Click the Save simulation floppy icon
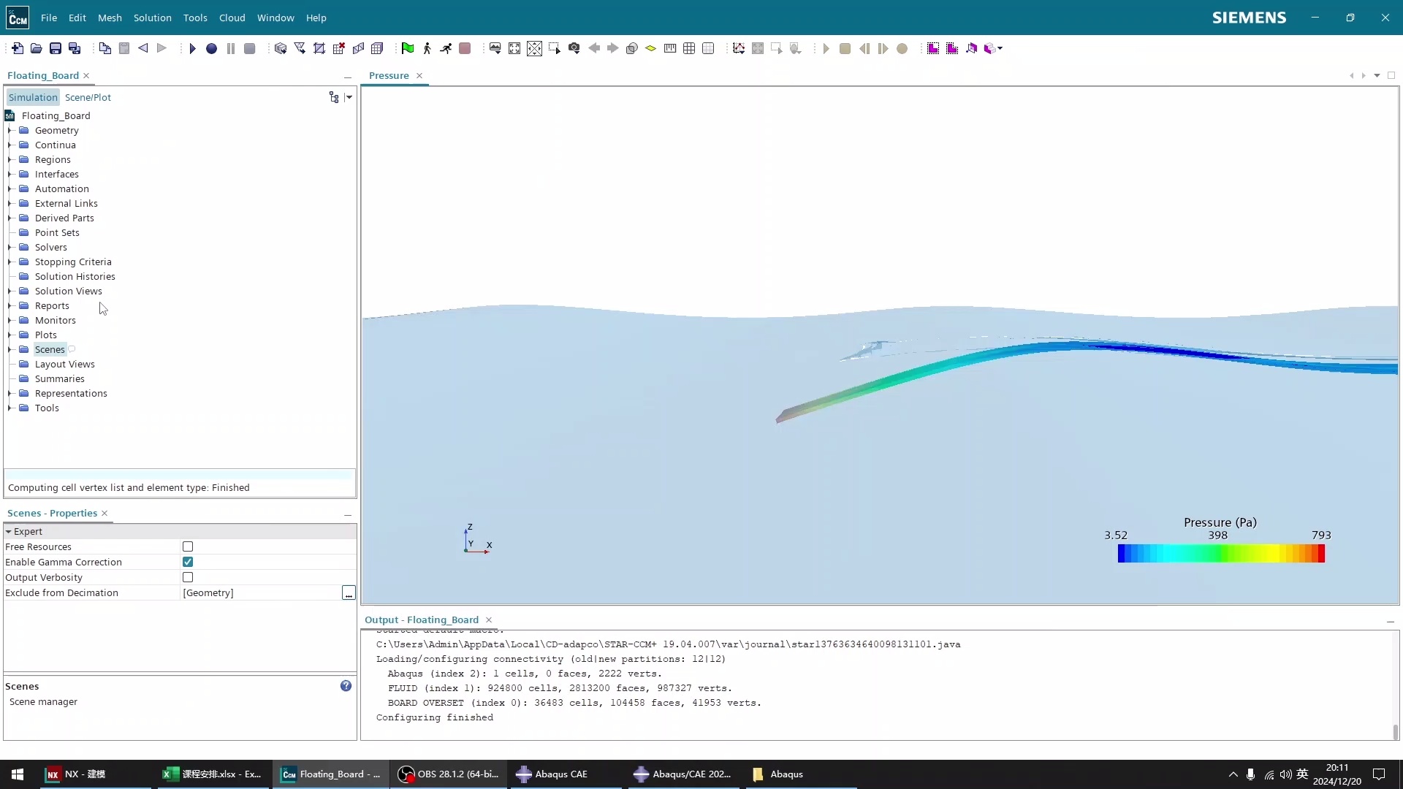This screenshot has height=789, width=1403. 56,48
